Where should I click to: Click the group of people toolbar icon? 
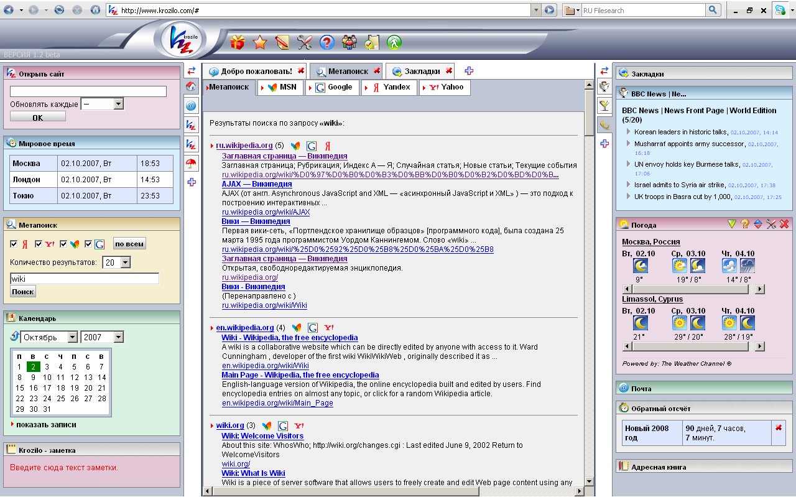[x=349, y=42]
